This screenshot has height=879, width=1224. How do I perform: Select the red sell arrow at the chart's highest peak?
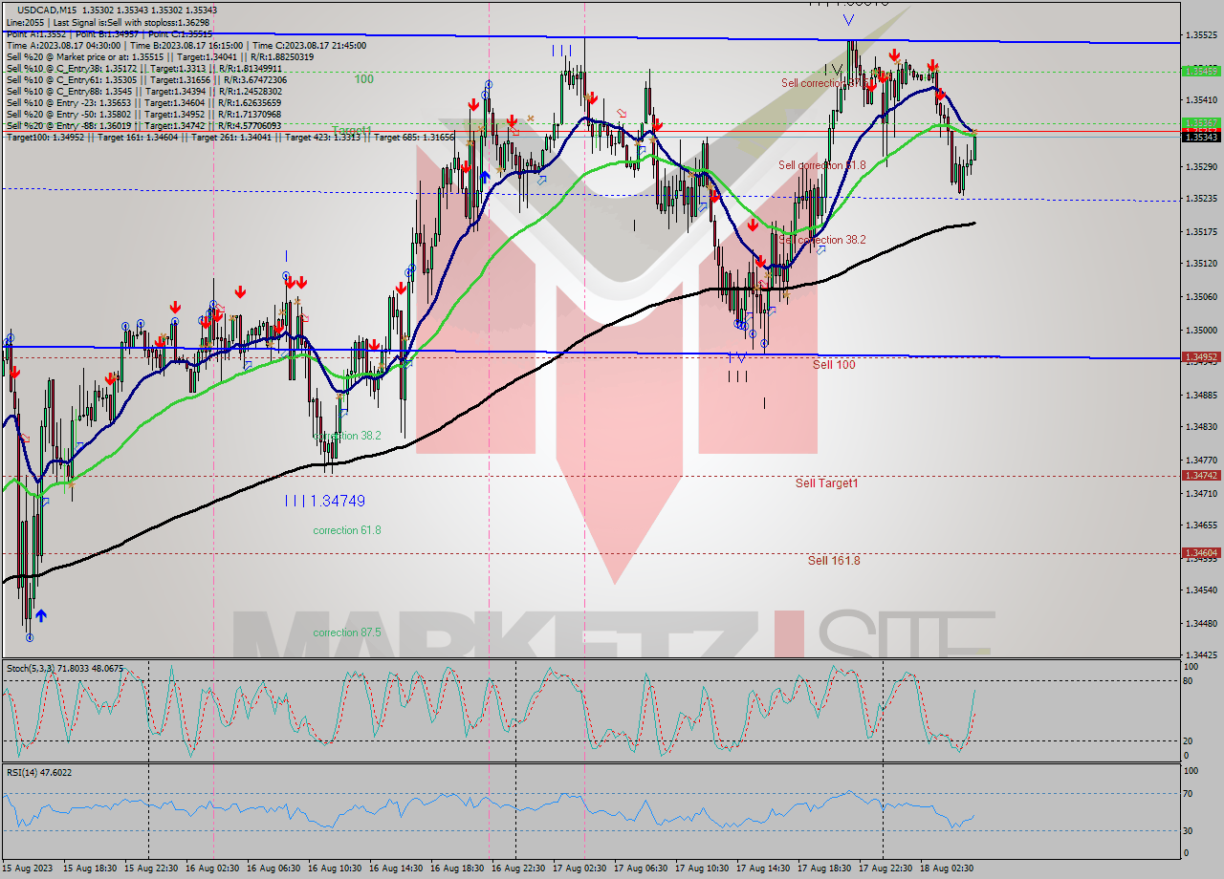point(894,54)
